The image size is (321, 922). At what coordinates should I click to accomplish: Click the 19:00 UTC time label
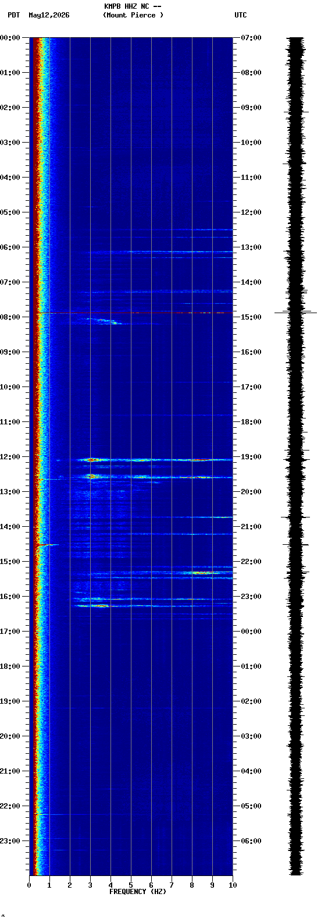pos(251,457)
